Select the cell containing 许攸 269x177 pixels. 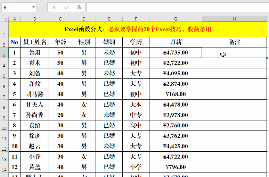coord(35,84)
